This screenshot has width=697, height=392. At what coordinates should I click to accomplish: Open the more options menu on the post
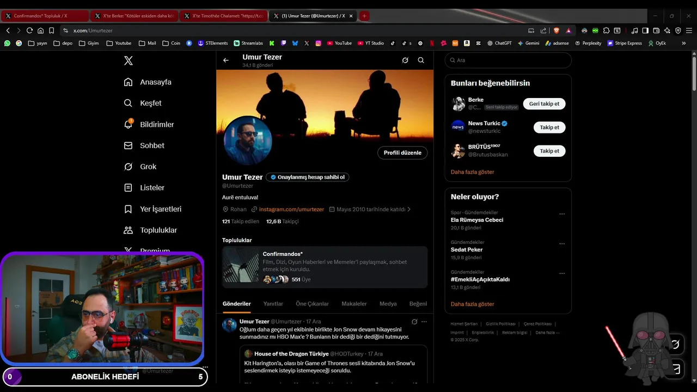click(x=424, y=322)
